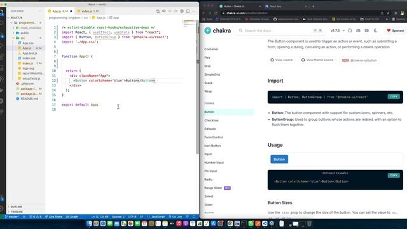Change the Spaces: 2 indentation setting

(118, 217)
